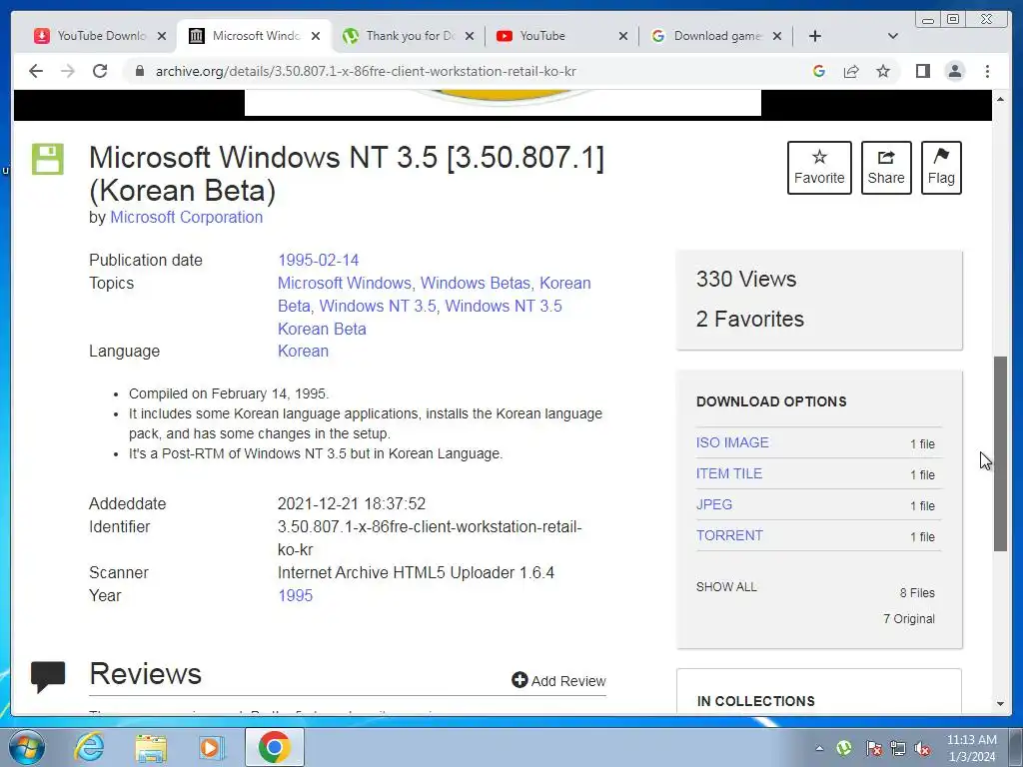The image size is (1023, 767).
Task: Download the ISO IMAGE option
Action: point(732,442)
